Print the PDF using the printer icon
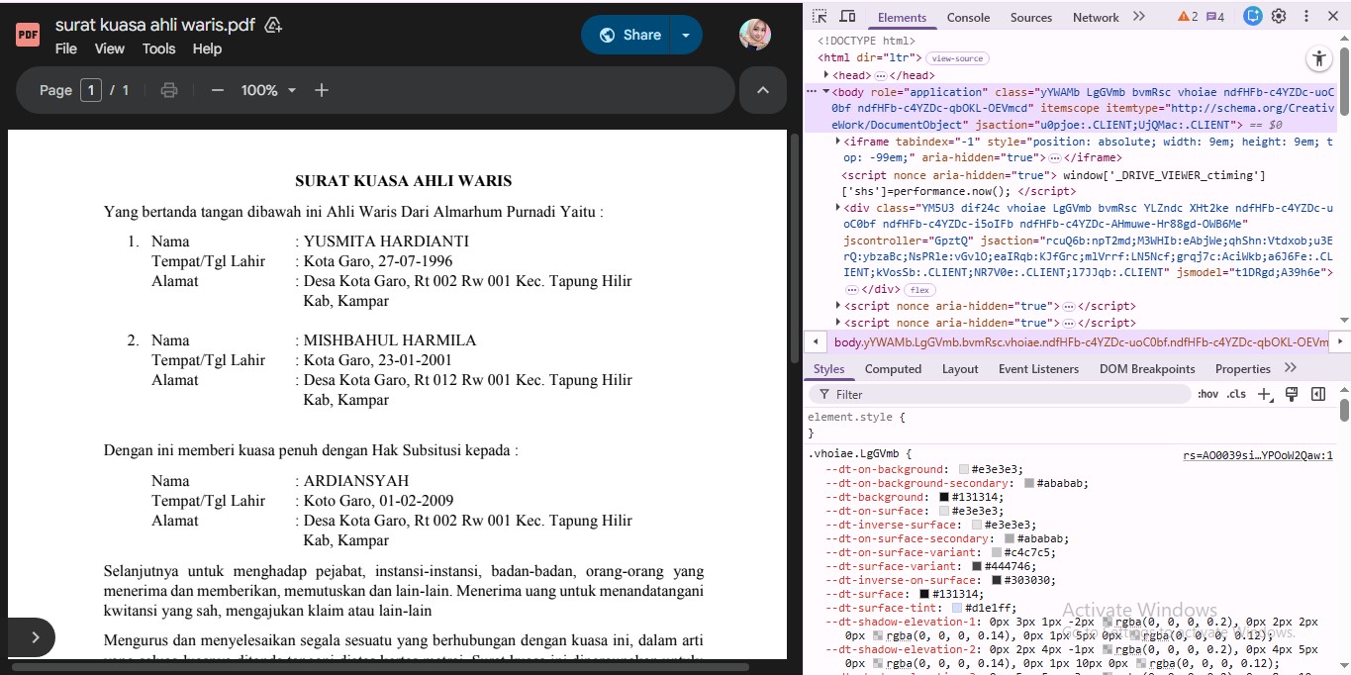This screenshot has width=1351, height=675. click(169, 90)
